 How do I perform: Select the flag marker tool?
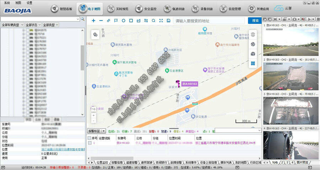116,21
